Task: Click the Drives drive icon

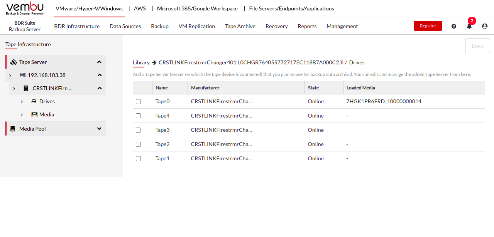Action: (34, 101)
